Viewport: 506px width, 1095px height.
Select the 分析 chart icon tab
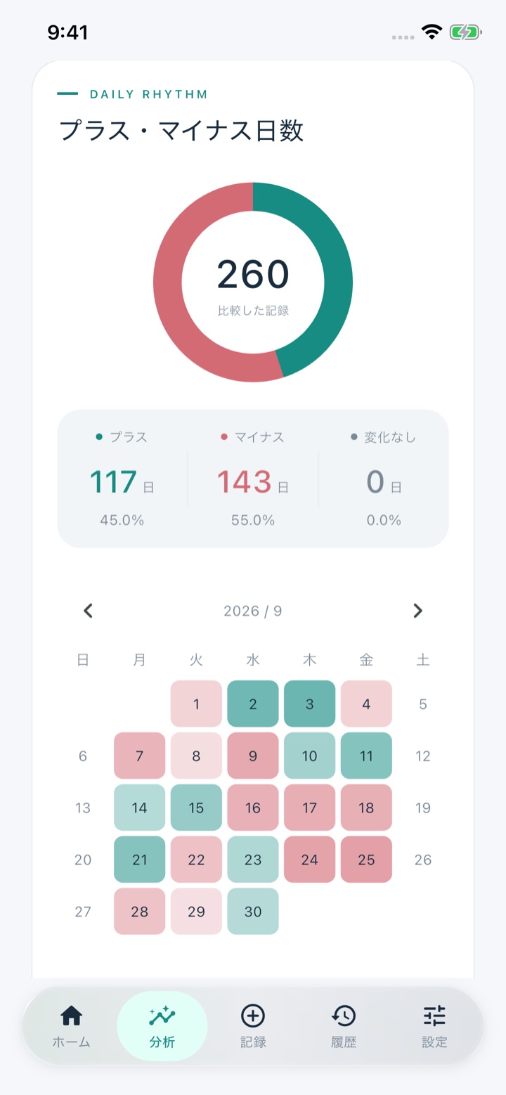coord(162,1026)
